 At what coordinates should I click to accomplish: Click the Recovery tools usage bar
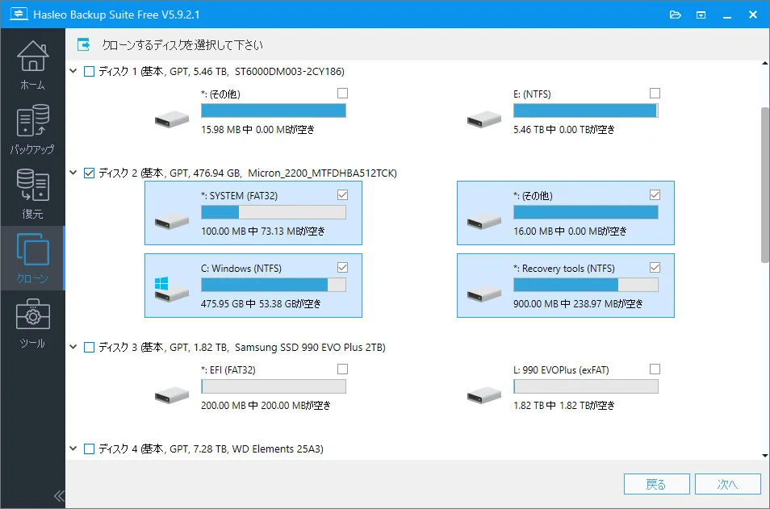pyautogui.click(x=586, y=285)
